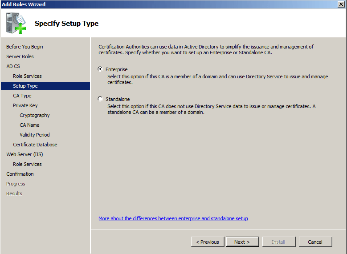Jump to the CA Type step
This screenshot has width=347, height=254.
pyautogui.click(x=22, y=96)
